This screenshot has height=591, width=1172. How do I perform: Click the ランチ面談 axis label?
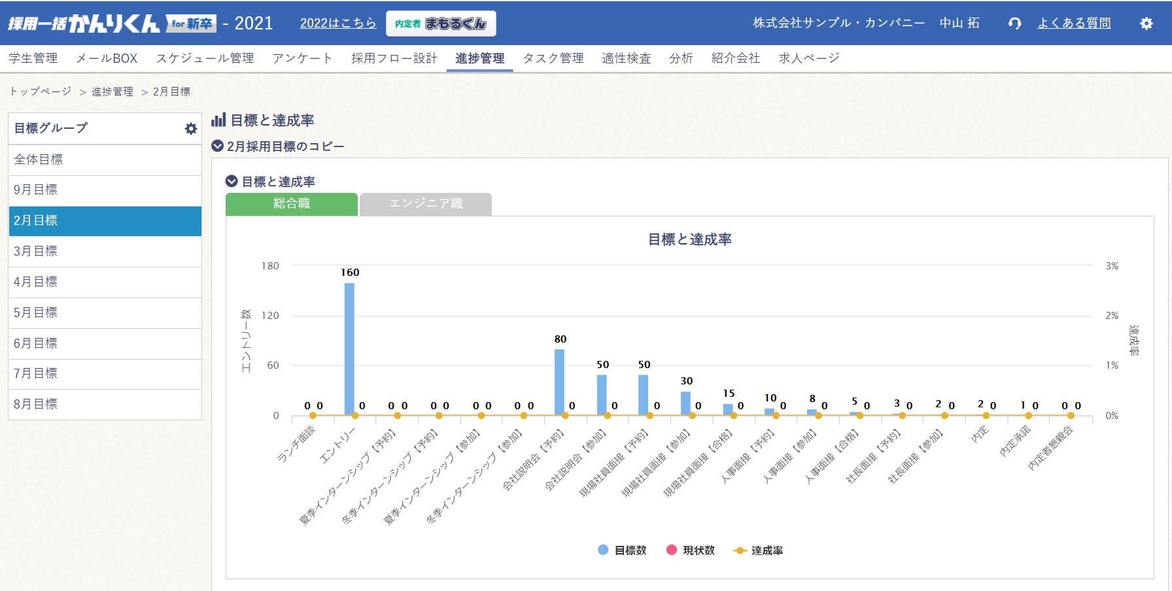(x=297, y=443)
